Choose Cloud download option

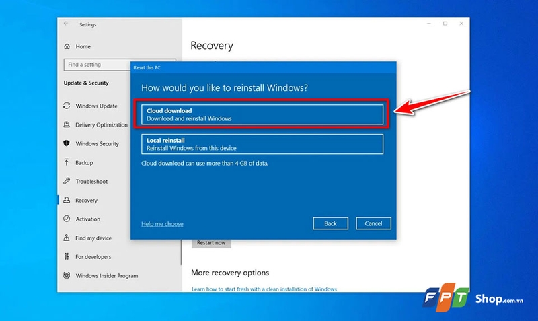[262, 114]
